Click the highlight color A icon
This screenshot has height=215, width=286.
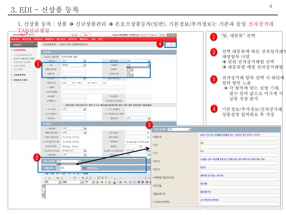click(120, 182)
